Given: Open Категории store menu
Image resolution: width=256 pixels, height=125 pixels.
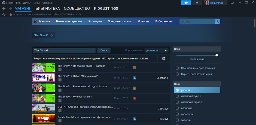Looking at the screenshot, I should [95, 21].
